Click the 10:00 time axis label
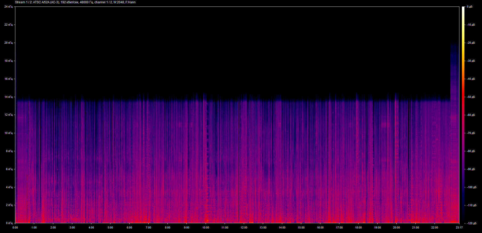This screenshot has width=482, height=233. [206, 227]
